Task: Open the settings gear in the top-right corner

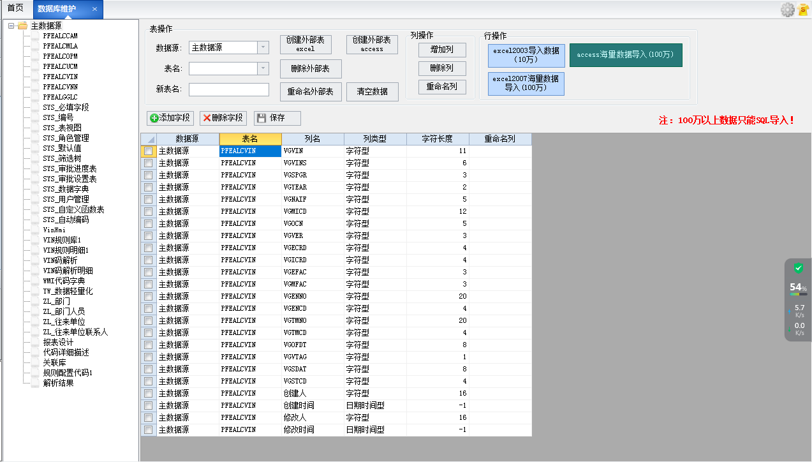Action: pyautogui.click(x=788, y=10)
